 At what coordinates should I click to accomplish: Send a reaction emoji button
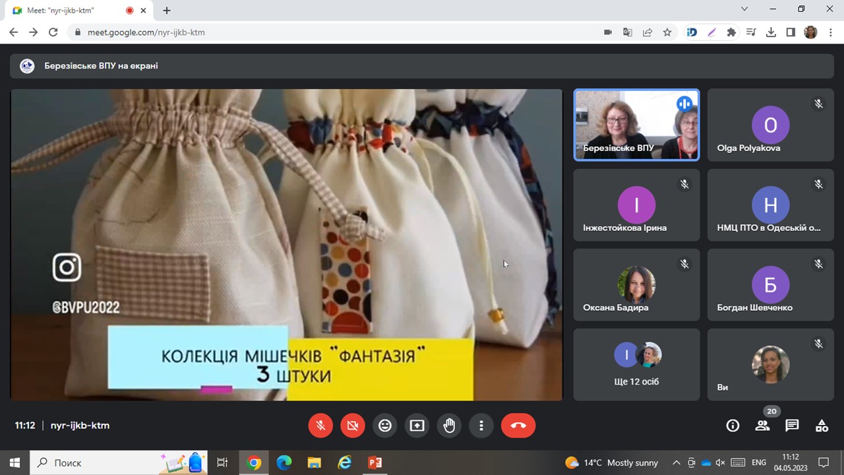point(385,426)
